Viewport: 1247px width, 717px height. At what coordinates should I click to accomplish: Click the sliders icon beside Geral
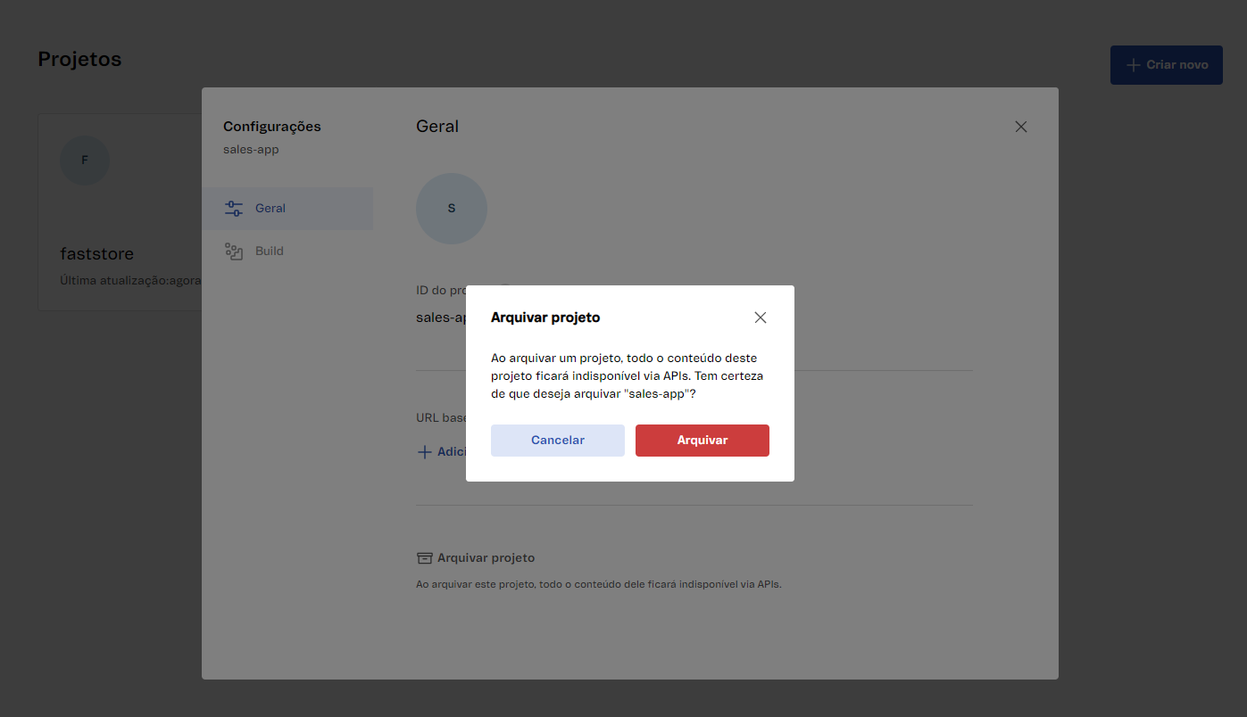(234, 209)
